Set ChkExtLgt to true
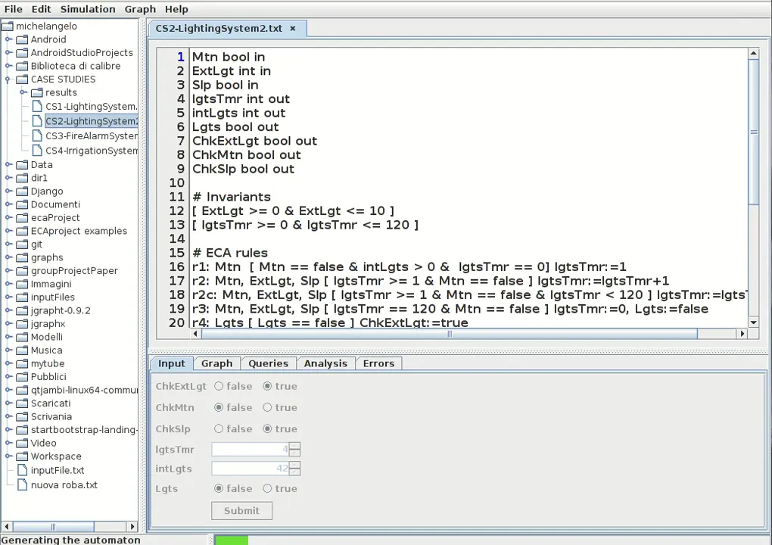 click(x=267, y=387)
